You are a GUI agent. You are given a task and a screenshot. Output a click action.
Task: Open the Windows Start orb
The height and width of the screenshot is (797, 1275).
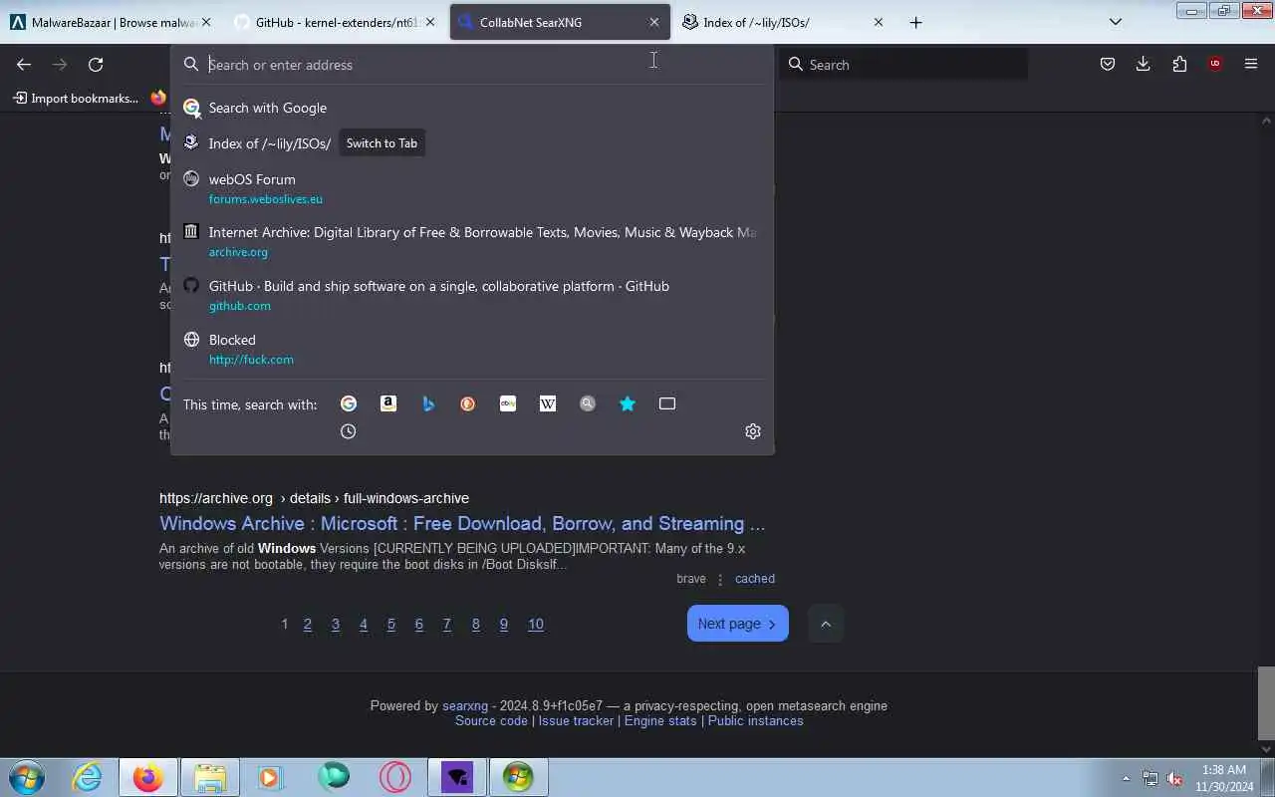pyautogui.click(x=27, y=777)
